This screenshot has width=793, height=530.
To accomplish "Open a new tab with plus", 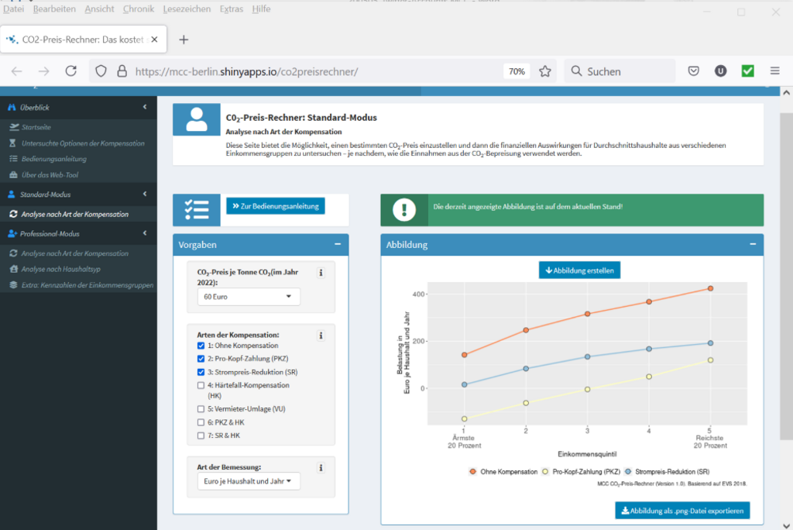I will tap(184, 40).
